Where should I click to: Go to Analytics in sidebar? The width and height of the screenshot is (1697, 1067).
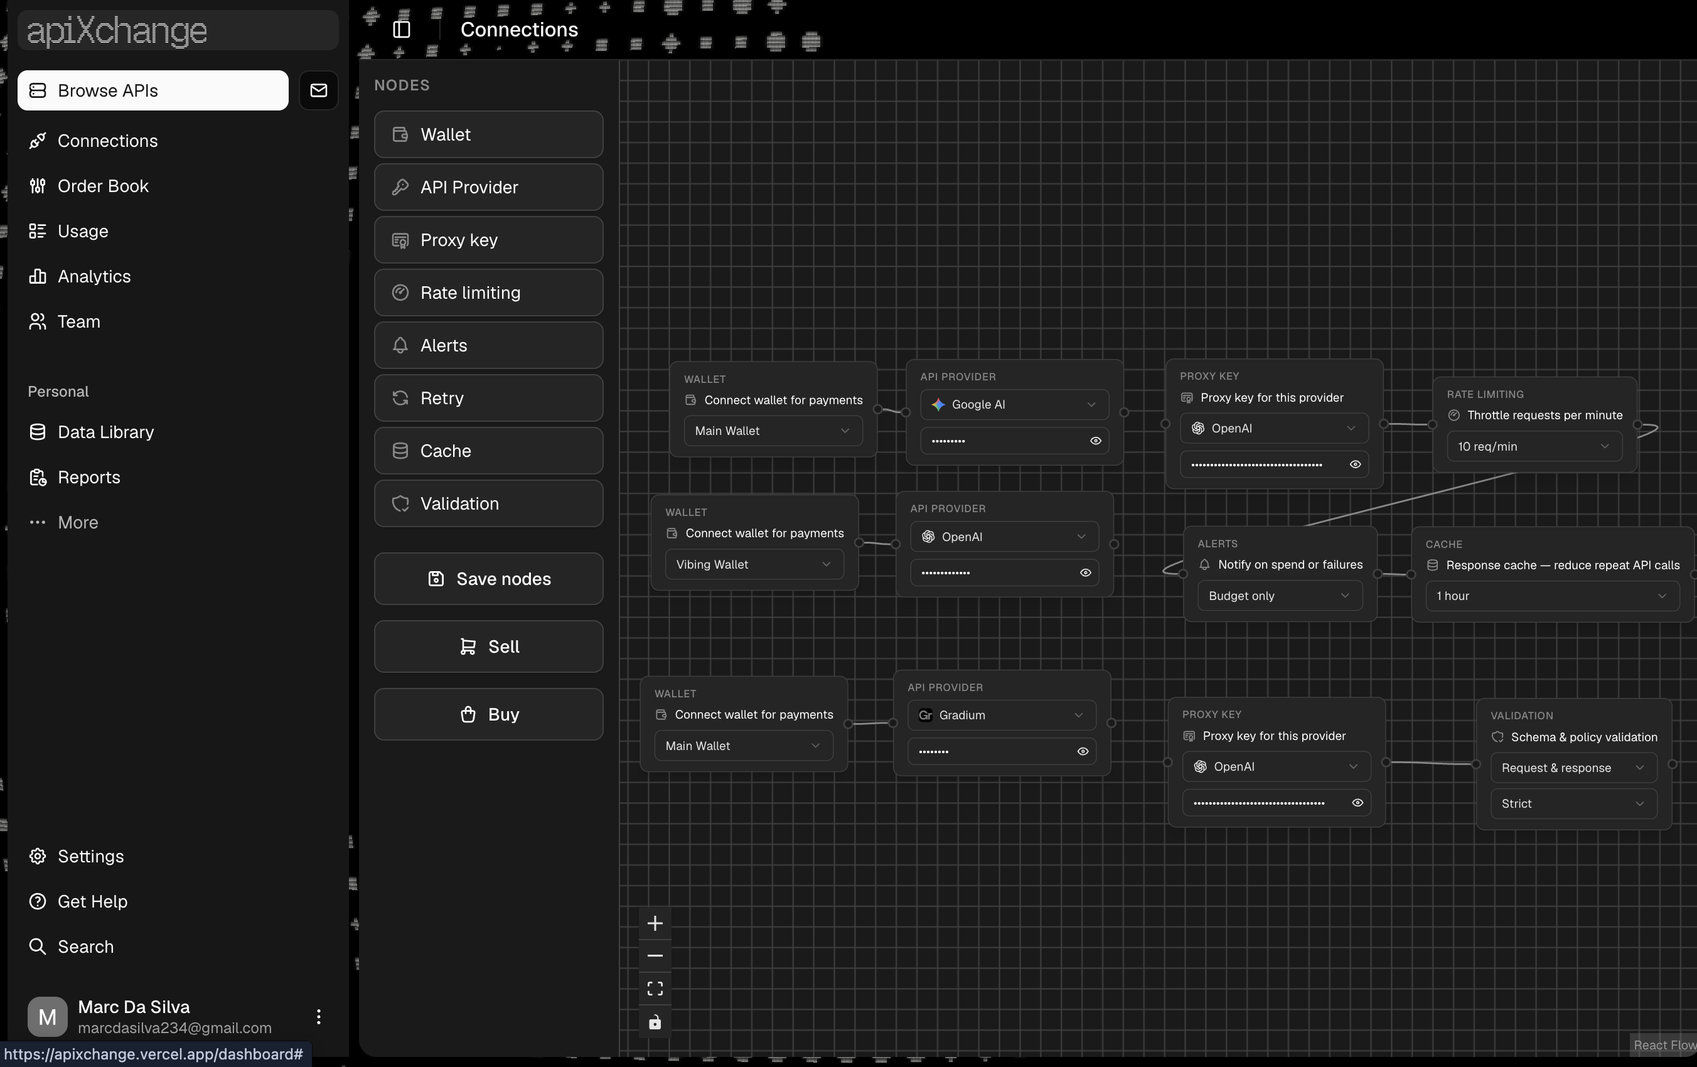94,276
